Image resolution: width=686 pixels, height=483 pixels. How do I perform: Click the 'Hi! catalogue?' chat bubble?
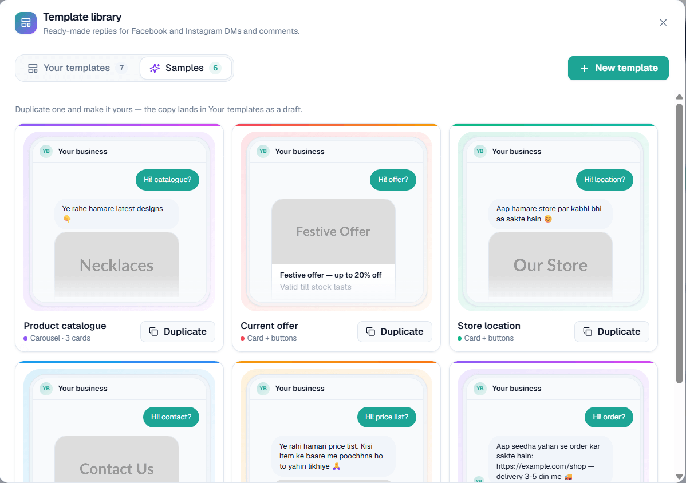click(168, 180)
